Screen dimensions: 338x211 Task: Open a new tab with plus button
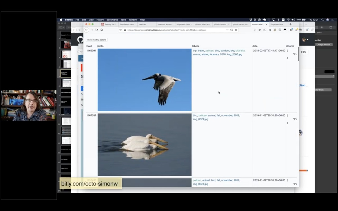pos(291,24)
